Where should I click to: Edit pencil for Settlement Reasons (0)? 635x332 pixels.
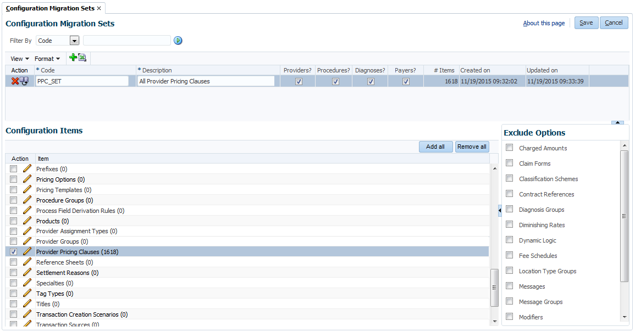point(27,272)
